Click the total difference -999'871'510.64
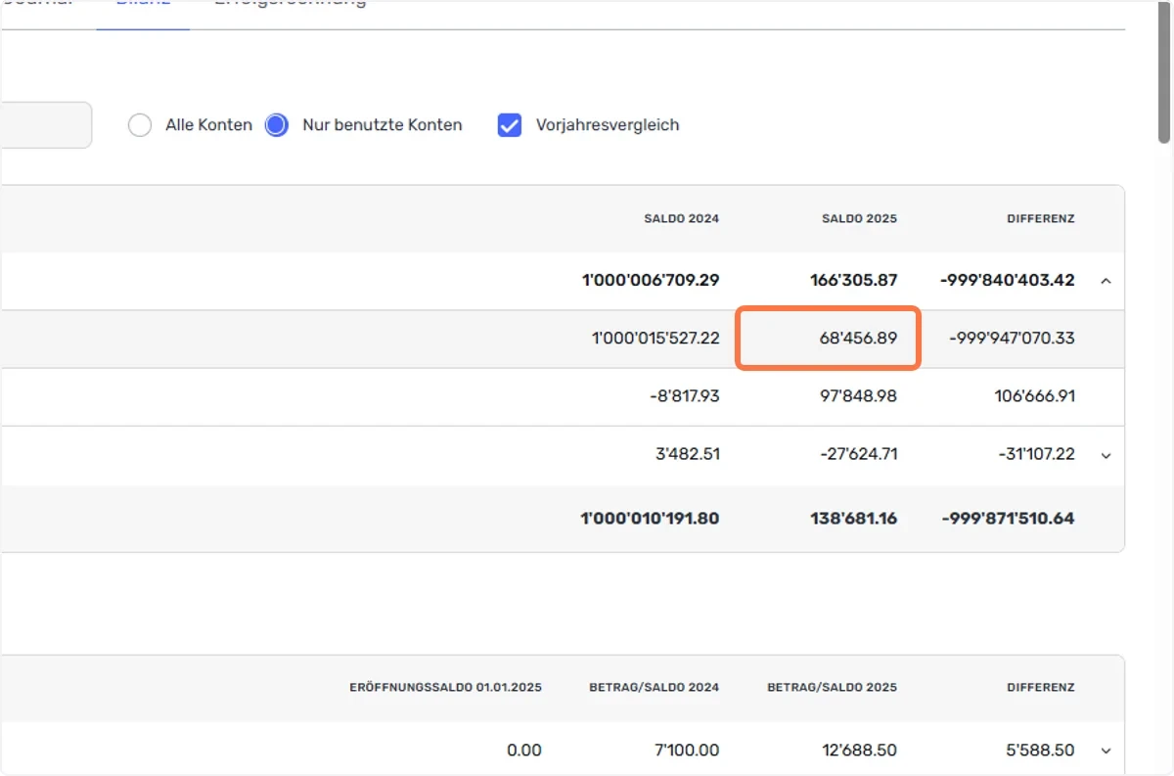 1009,519
